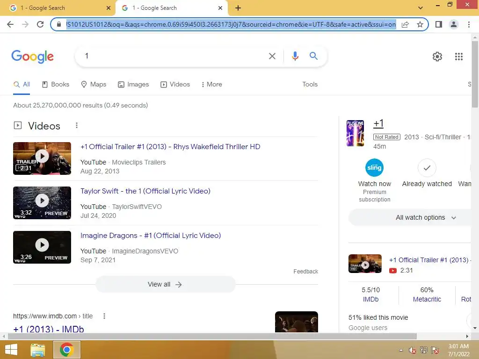Switch to Videos results tab
The height and width of the screenshot is (359, 479).
click(x=175, y=84)
